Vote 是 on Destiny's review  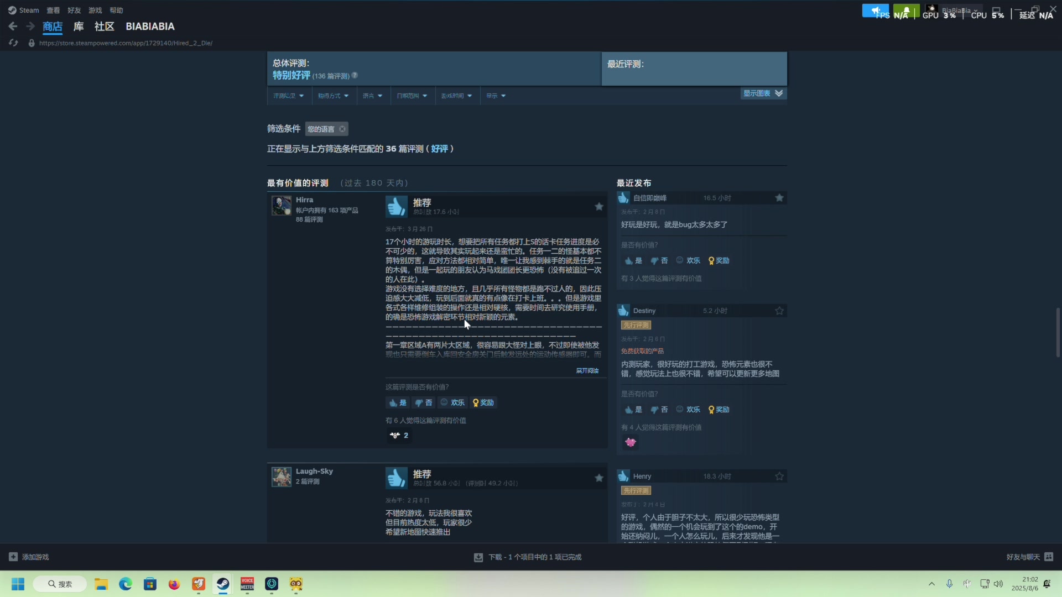tap(633, 410)
